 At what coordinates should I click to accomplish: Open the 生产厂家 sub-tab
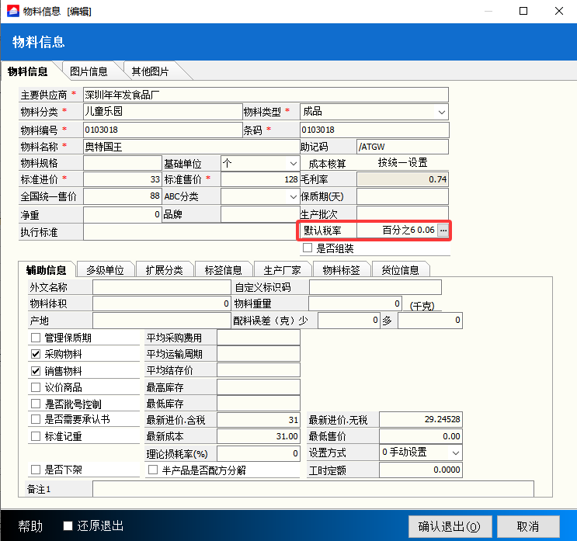[283, 270]
